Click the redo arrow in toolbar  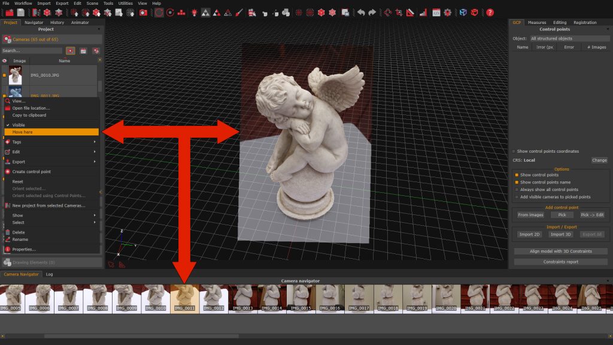coord(372,13)
